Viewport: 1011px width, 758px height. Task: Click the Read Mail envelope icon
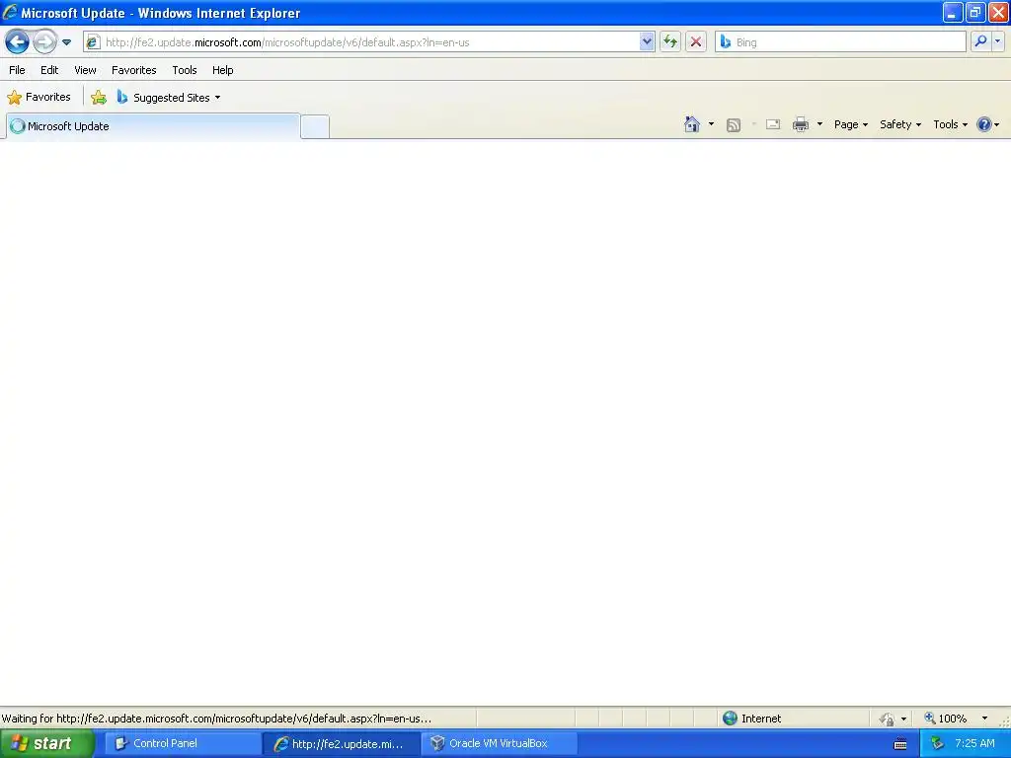(x=773, y=124)
